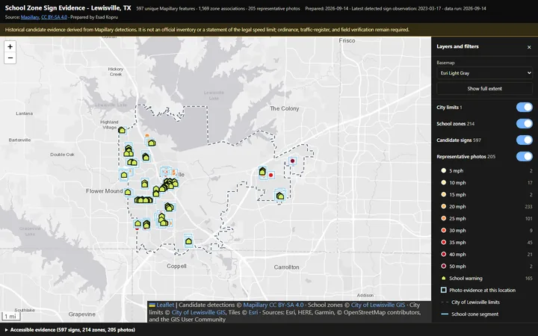Expand the Accessible evidence section
The width and height of the screenshot is (538, 336).
pyautogui.click(x=70, y=330)
